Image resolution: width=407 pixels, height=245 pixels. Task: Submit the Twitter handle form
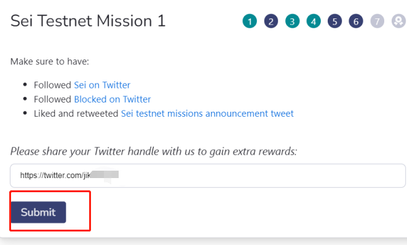[x=38, y=212]
